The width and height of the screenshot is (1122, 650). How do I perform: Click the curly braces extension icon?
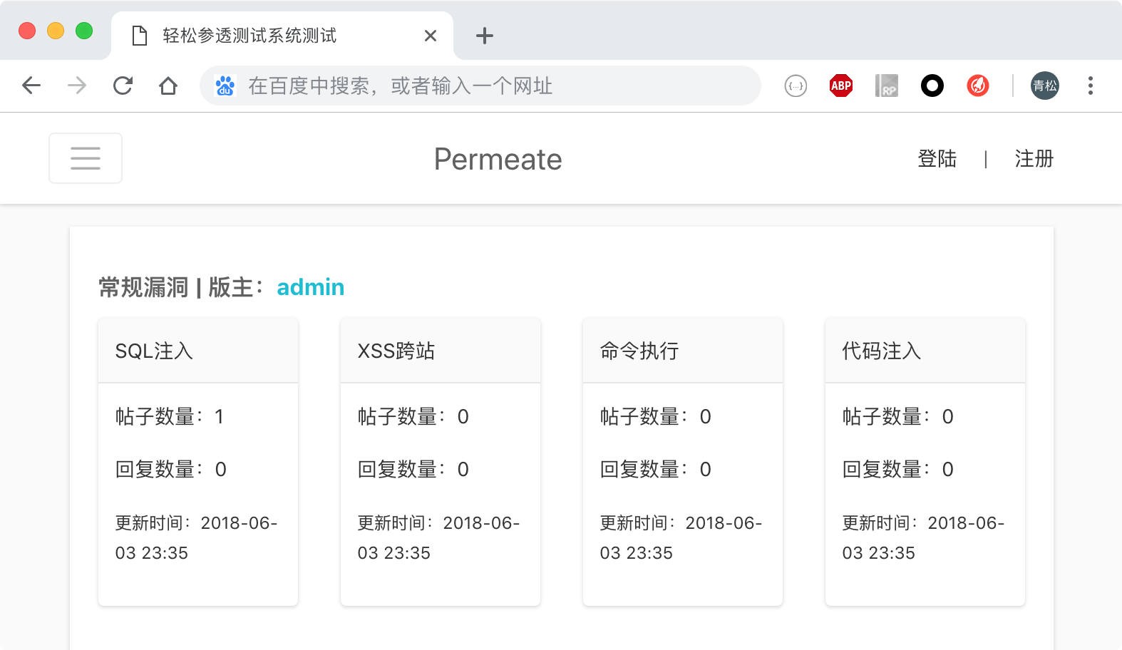[796, 86]
